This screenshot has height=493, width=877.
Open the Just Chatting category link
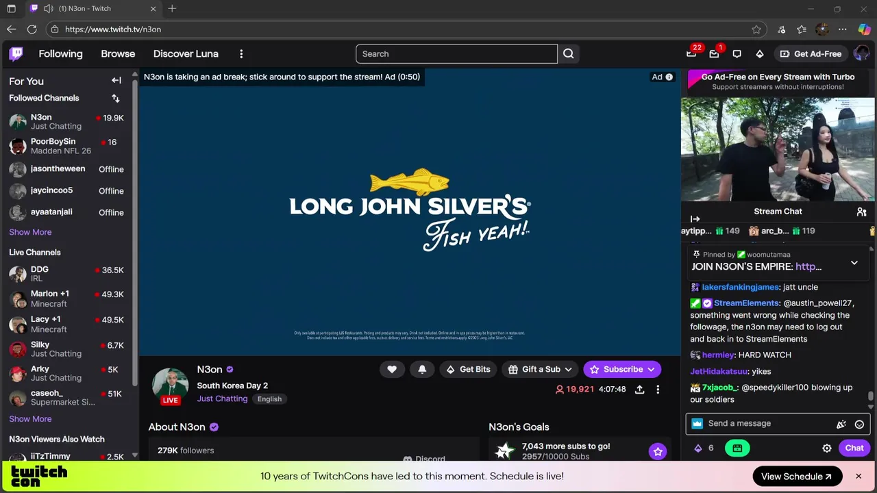click(x=222, y=399)
